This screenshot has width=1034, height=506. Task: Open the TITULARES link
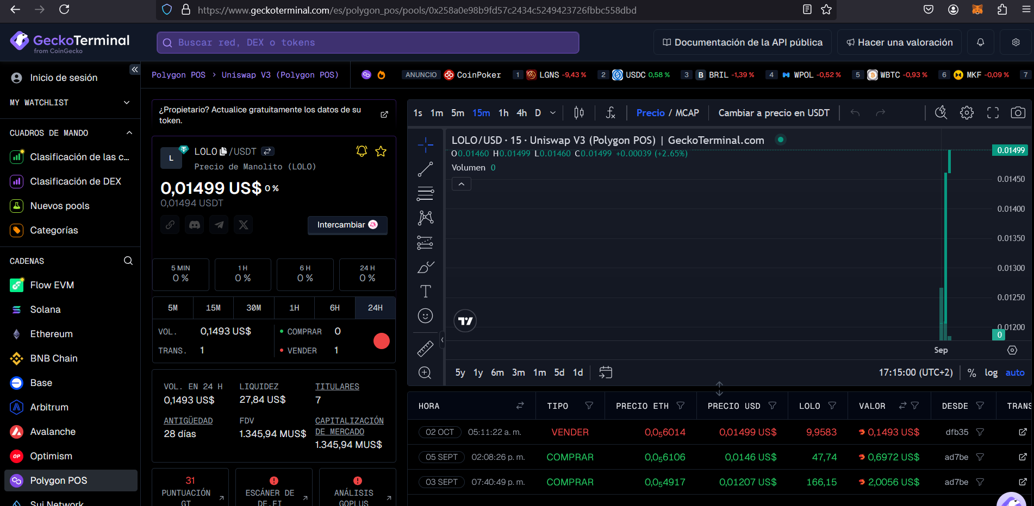(x=337, y=387)
